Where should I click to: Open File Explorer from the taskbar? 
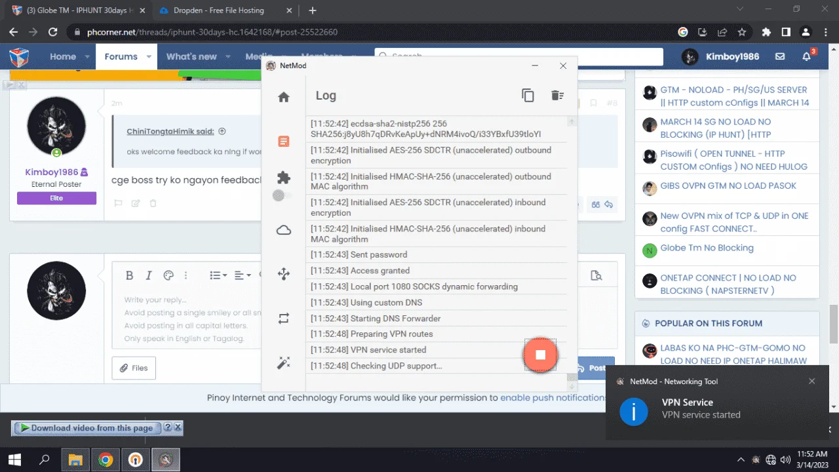click(x=75, y=460)
